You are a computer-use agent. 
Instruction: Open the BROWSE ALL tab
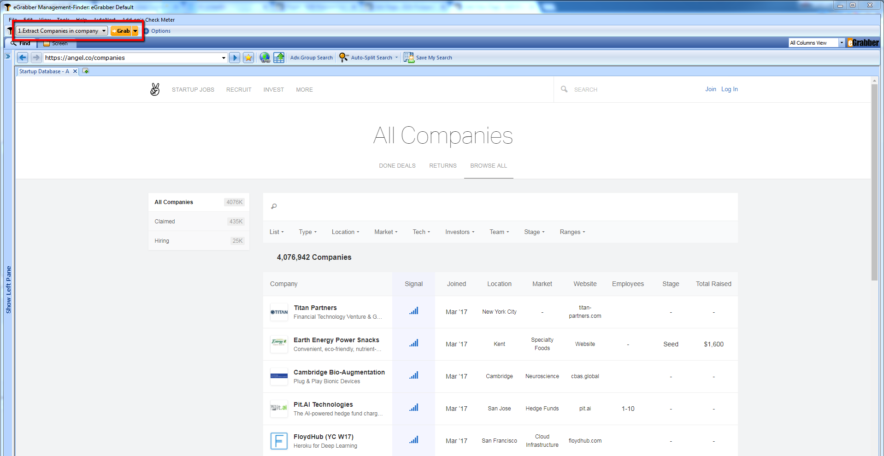point(489,165)
